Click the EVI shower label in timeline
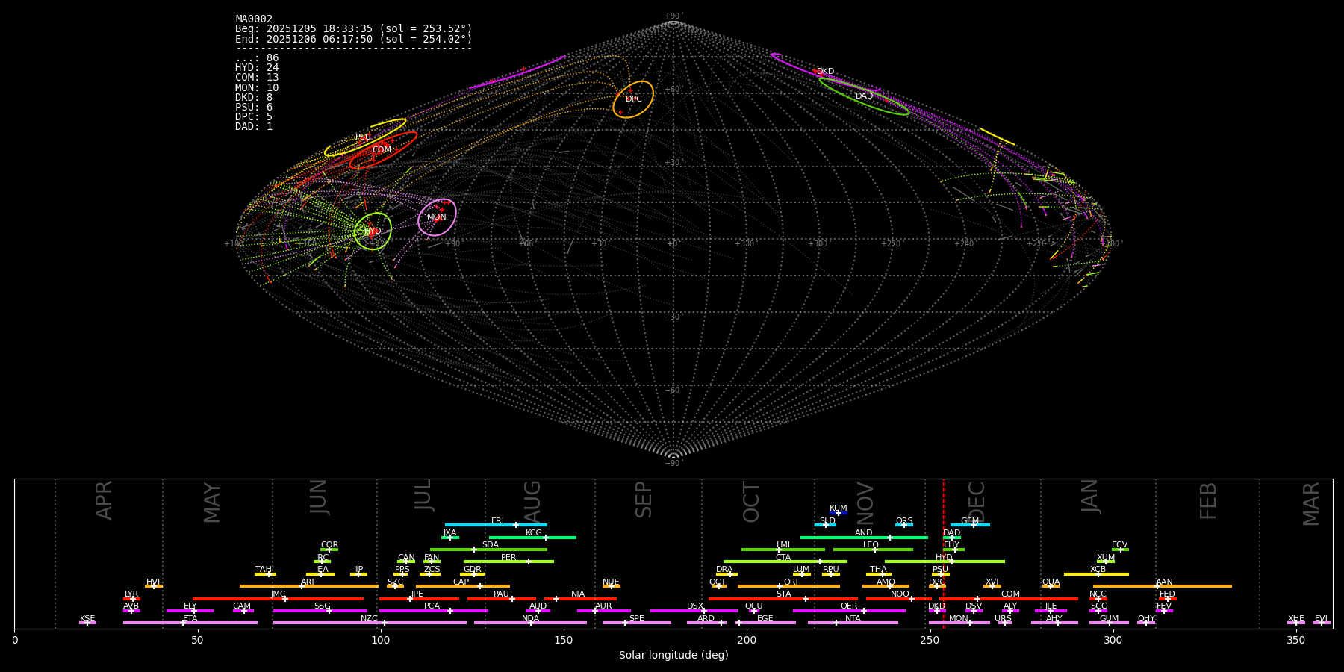Image resolution: width=1344 pixels, height=672 pixels. (1321, 619)
